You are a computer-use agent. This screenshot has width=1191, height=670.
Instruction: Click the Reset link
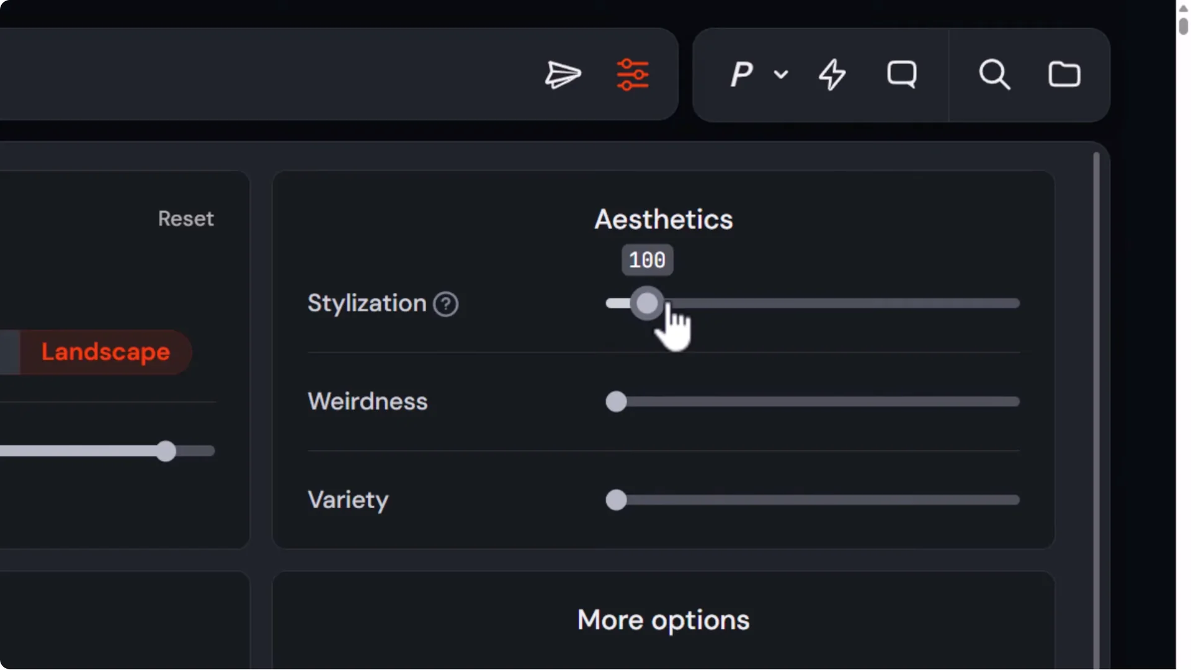[x=185, y=219]
